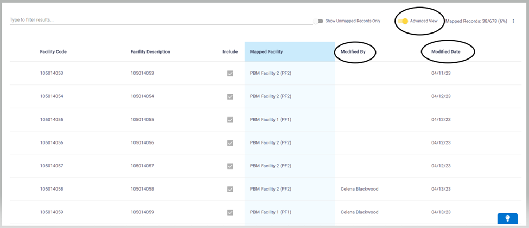Sort by Mapped Facility column header
This screenshot has width=529, height=228.
click(266, 52)
